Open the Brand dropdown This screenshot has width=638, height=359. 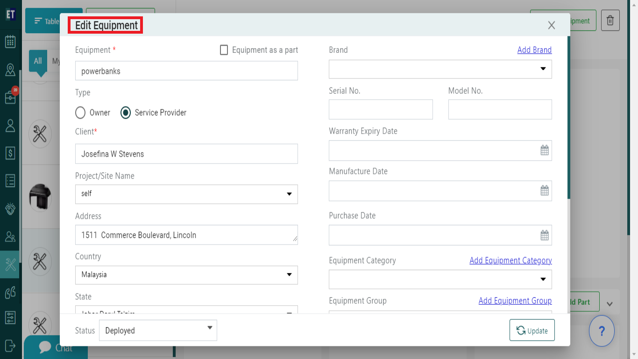(440, 69)
